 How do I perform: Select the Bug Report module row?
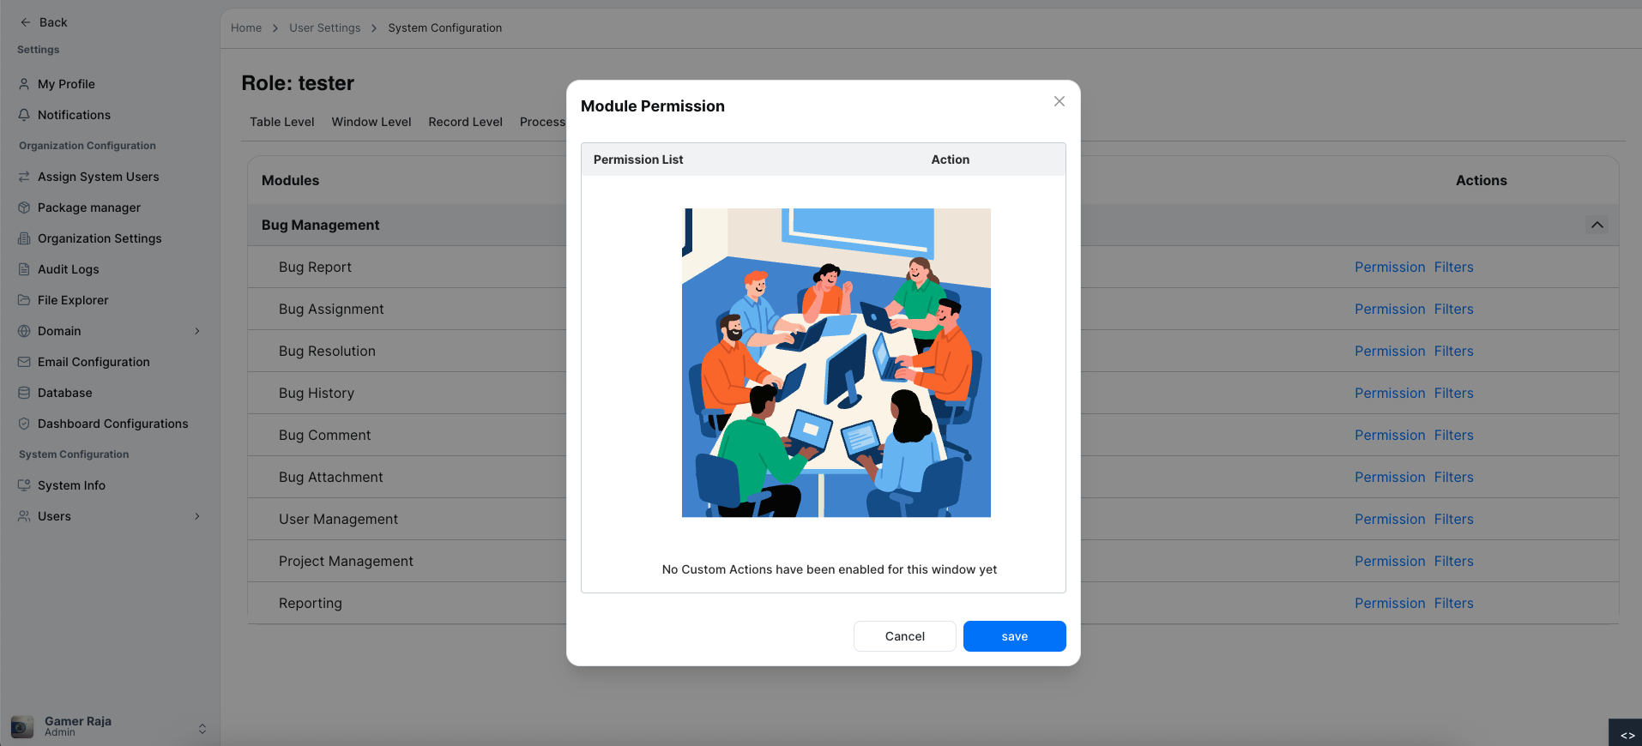[933, 268]
